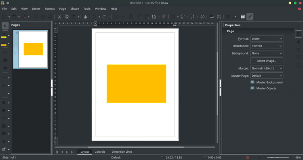Open the Help menu
This screenshot has width=303, height=160.
pyautogui.click(x=114, y=9)
